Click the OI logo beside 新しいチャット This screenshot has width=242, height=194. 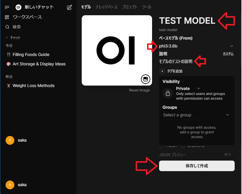point(18,7)
